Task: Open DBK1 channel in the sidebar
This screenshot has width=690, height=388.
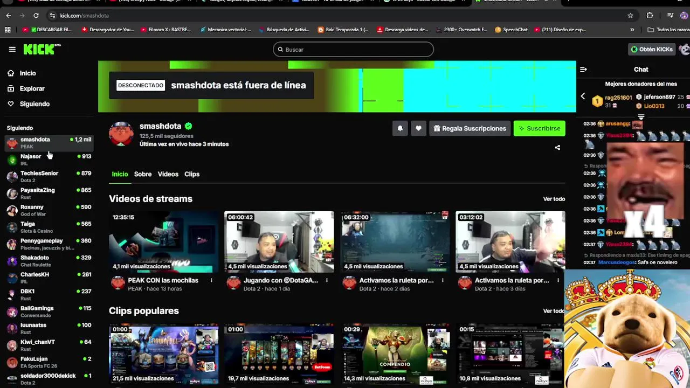Action: click(x=49, y=294)
